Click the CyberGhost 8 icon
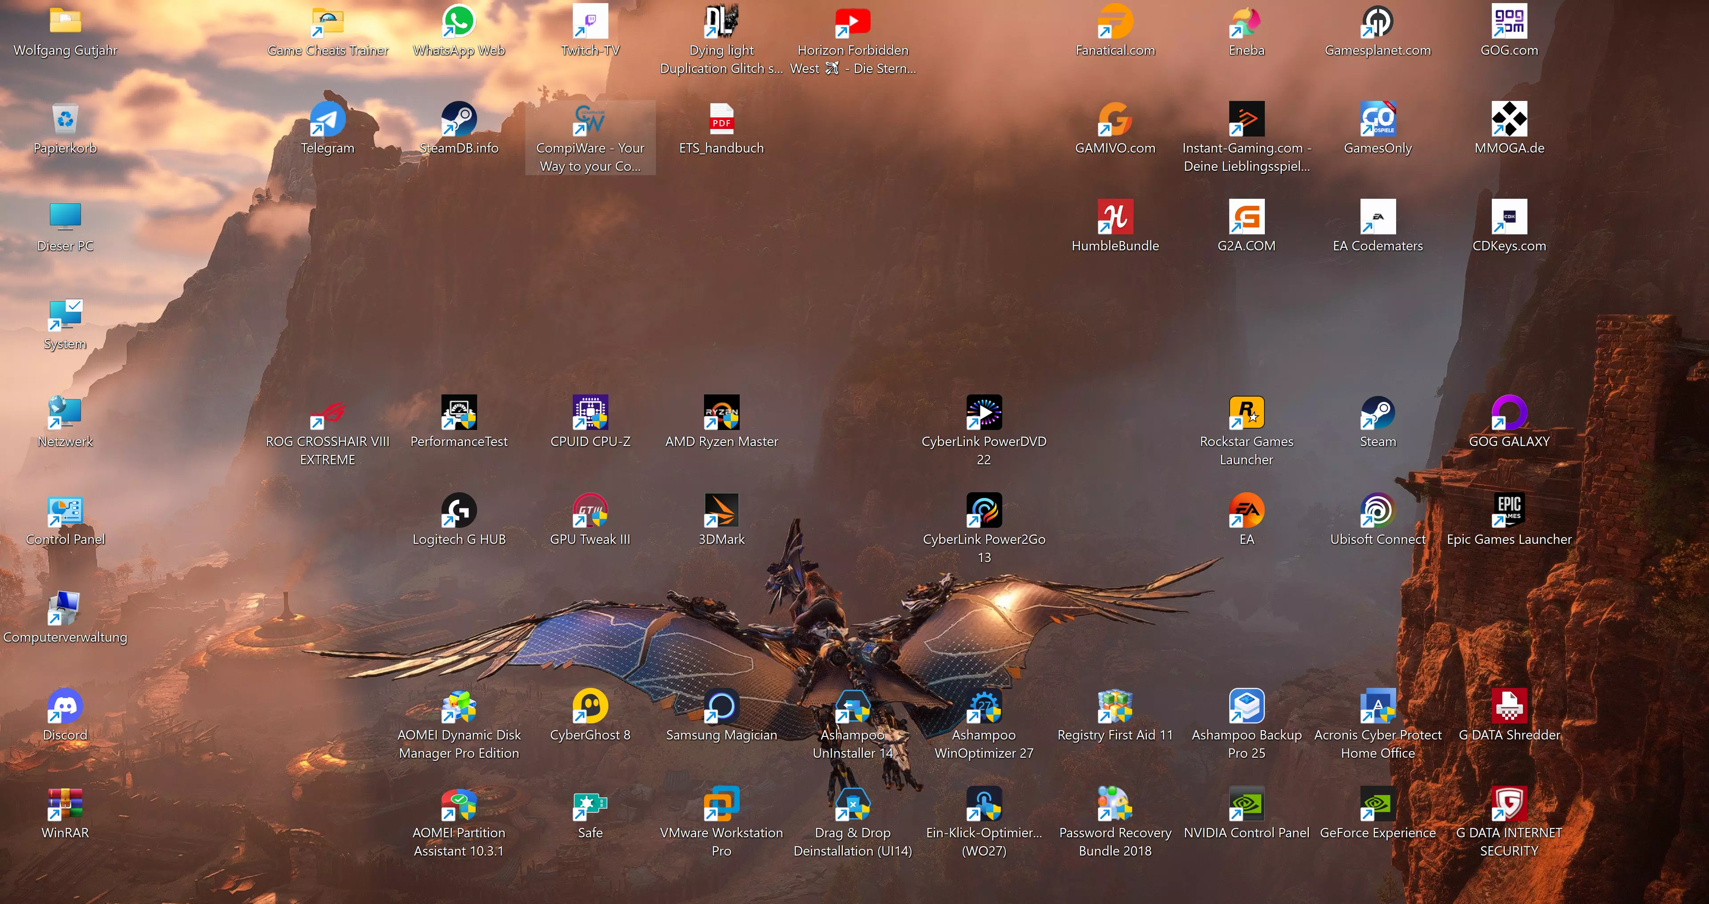This screenshot has width=1709, height=904. click(591, 706)
